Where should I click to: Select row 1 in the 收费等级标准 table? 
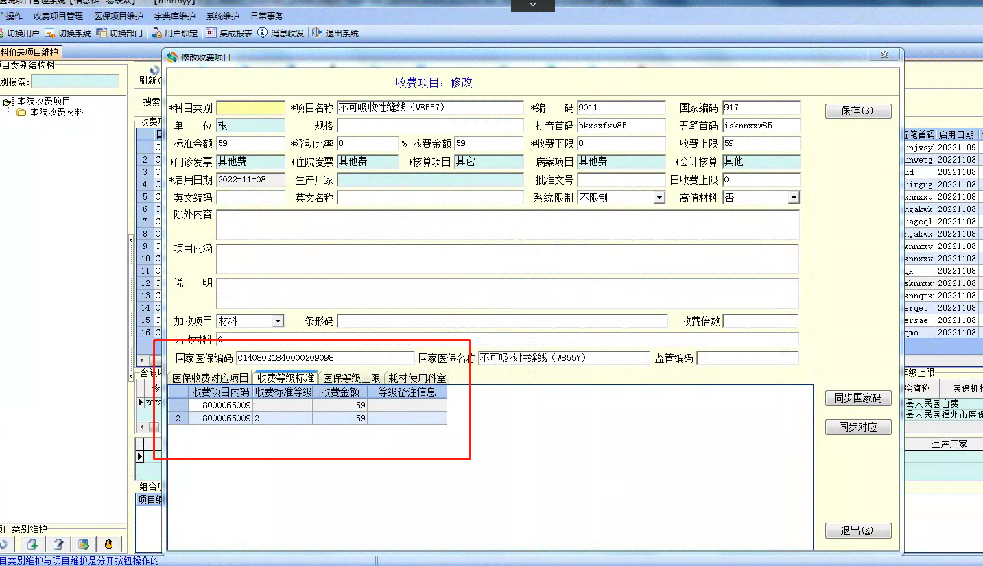[x=308, y=405]
